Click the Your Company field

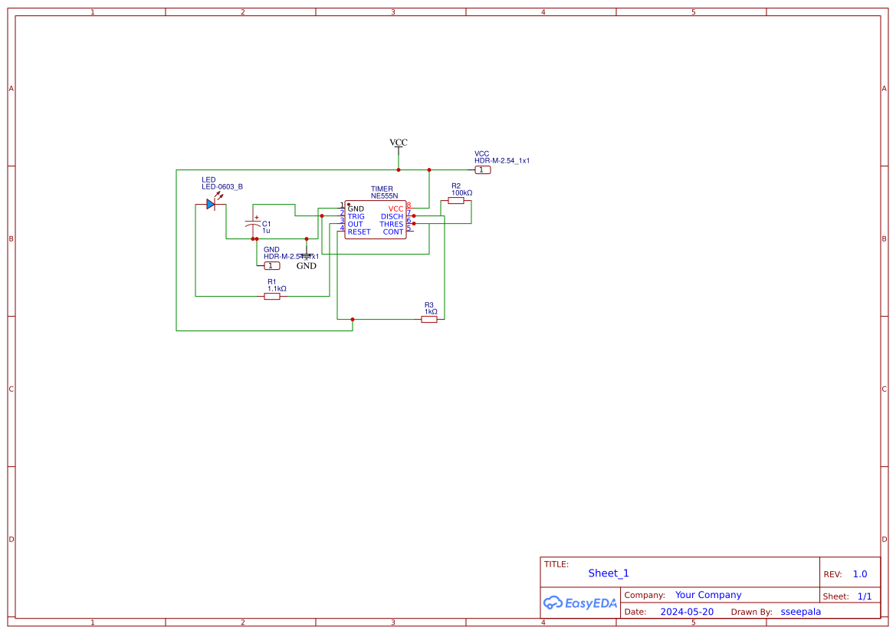pos(708,594)
